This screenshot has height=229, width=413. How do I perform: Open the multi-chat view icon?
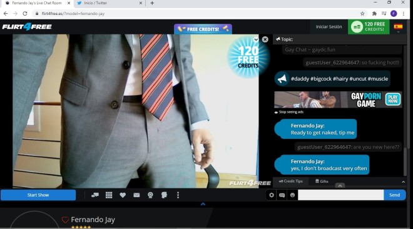(95, 195)
